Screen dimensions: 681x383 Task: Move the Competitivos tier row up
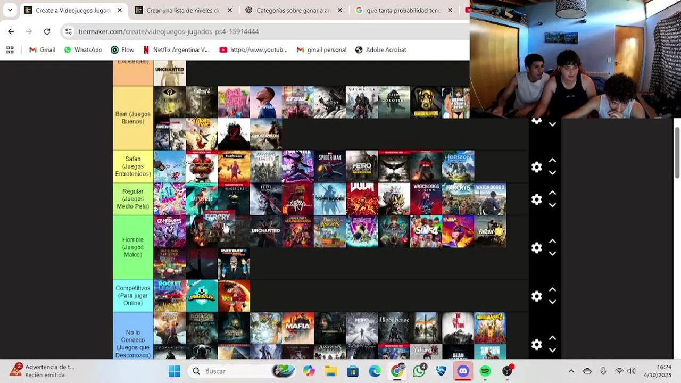[x=552, y=290]
